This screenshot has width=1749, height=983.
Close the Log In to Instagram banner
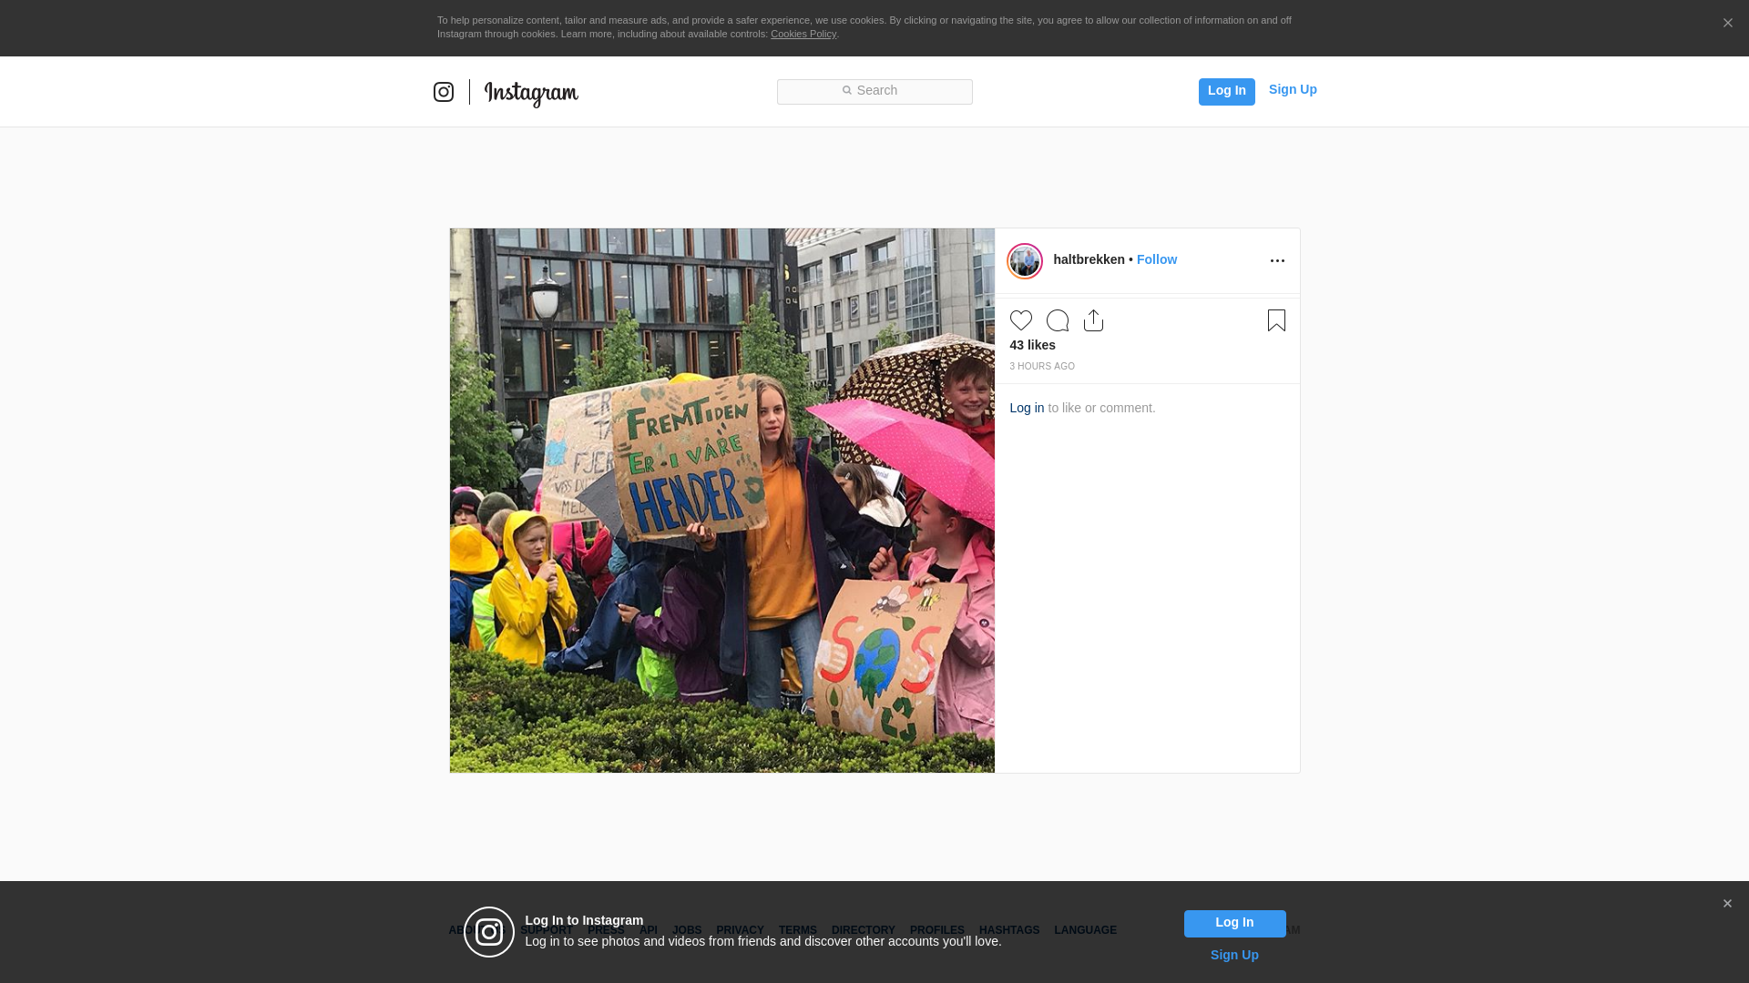click(x=1727, y=904)
